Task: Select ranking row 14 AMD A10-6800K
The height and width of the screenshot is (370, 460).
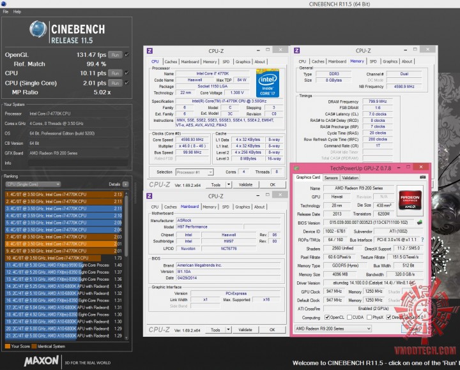Action: (x=64, y=286)
